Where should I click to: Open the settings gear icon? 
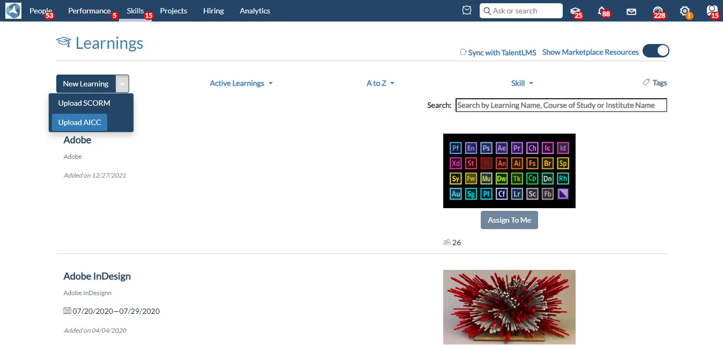point(684,11)
